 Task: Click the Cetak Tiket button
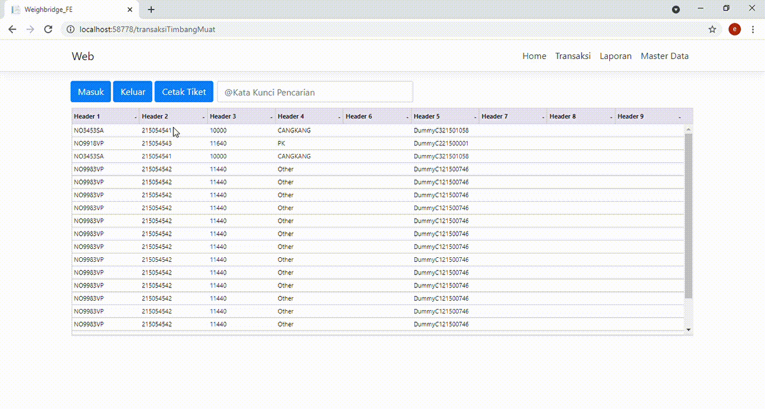pyautogui.click(x=184, y=92)
